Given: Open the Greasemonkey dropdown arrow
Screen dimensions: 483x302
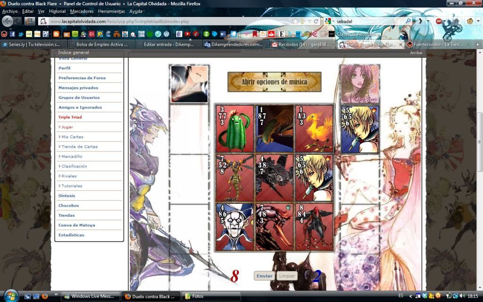Looking at the screenshot, I should click(478, 21).
